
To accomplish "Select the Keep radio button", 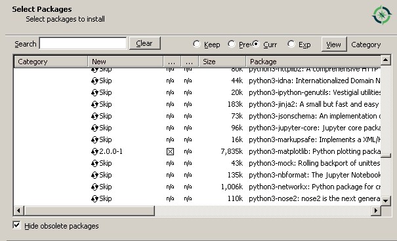I will pos(196,45).
